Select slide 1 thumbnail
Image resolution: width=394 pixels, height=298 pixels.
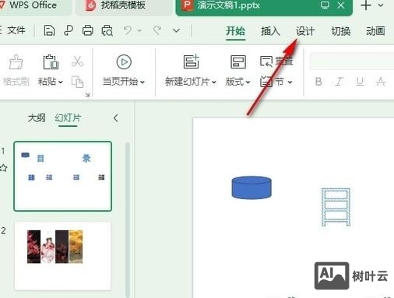click(63, 176)
